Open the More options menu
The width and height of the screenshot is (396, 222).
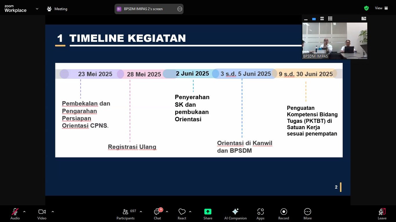click(x=308, y=214)
